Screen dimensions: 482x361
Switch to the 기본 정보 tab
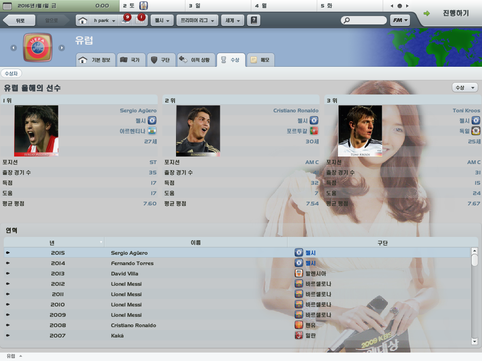coord(96,60)
